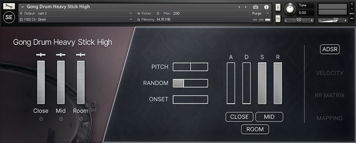Viewport: 356px width, 143px height.
Task: Click the Tune knob
Action: coord(291,9)
